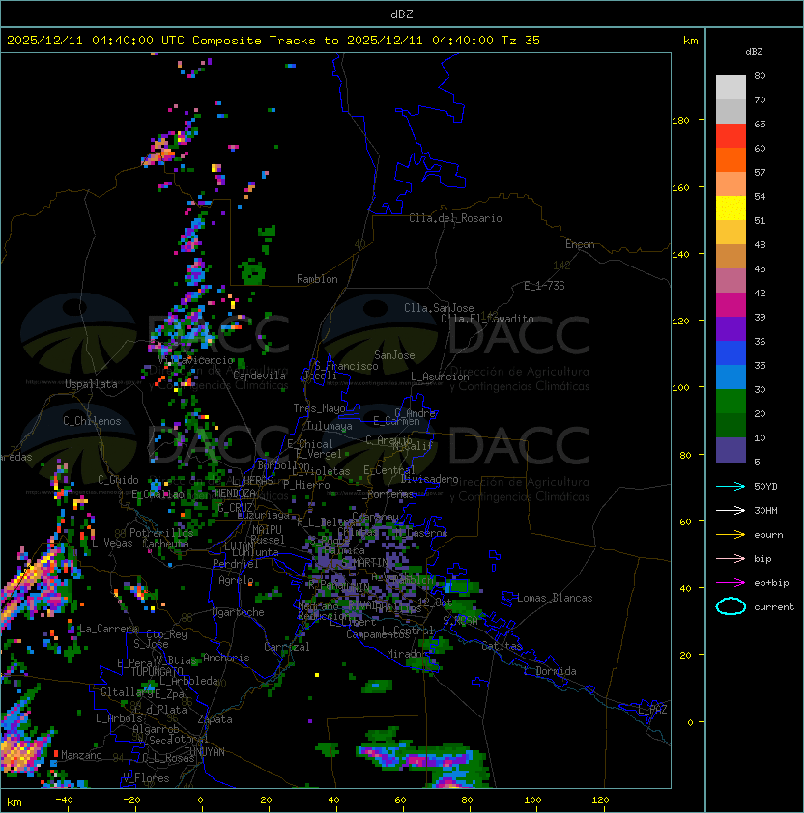Click the 'Zapata' map label
804x813 pixels.
click(x=215, y=719)
